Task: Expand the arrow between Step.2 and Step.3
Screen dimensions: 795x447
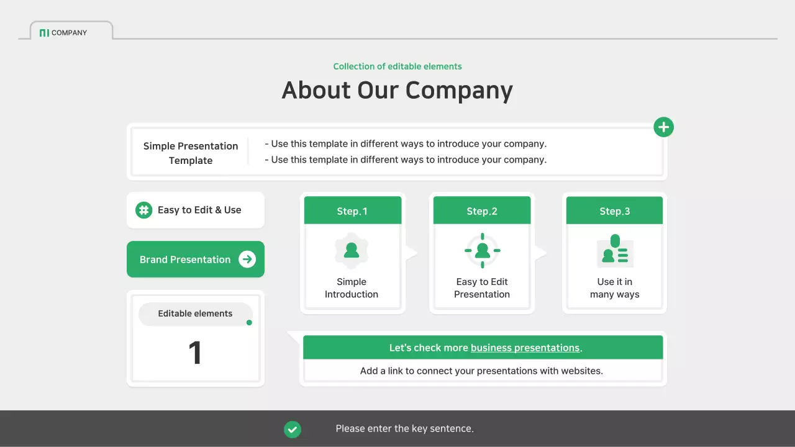Action: [x=541, y=253]
